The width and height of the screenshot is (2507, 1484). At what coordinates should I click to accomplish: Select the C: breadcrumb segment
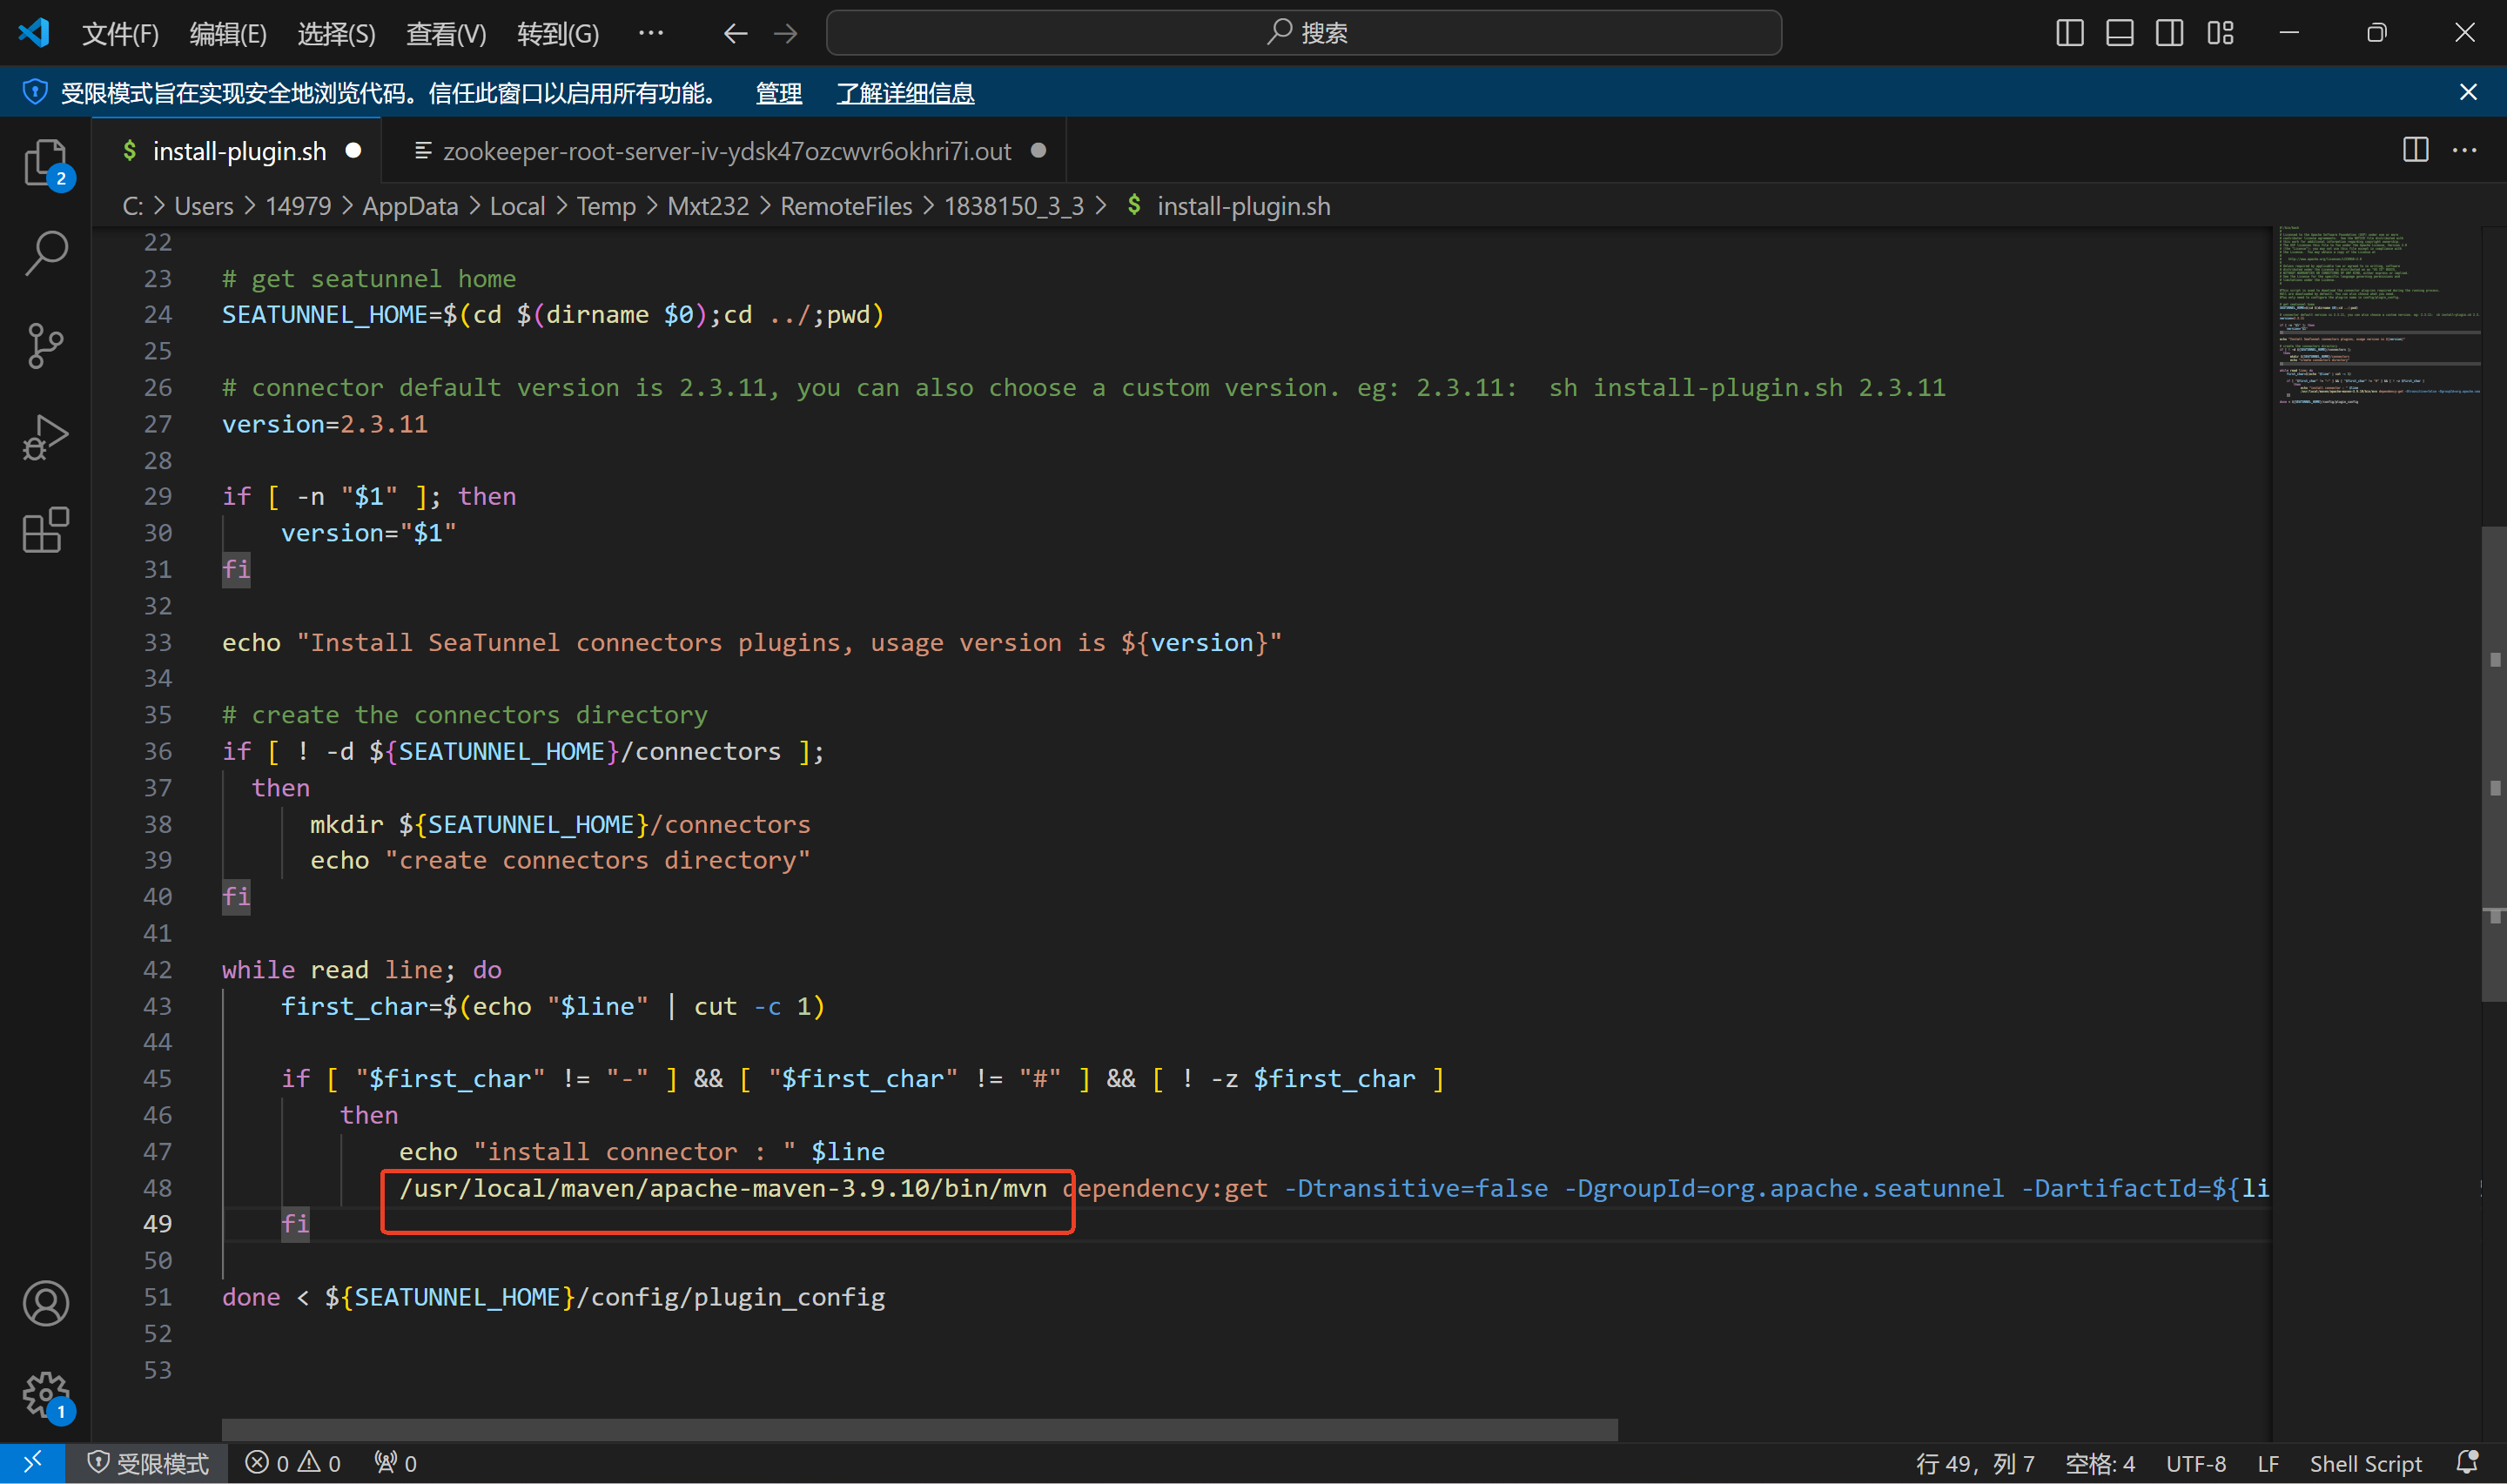(x=133, y=206)
